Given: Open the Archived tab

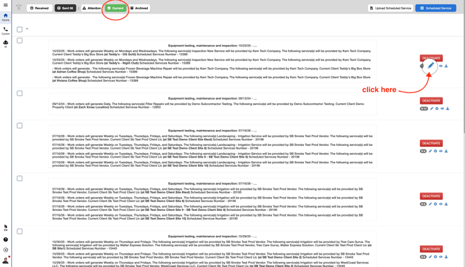Looking at the screenshot, I should pyautogui.click(x=139, y=8).
